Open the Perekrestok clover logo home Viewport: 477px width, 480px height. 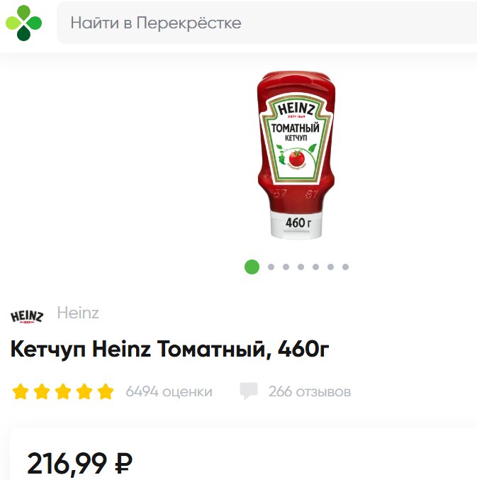click(24, 23)
